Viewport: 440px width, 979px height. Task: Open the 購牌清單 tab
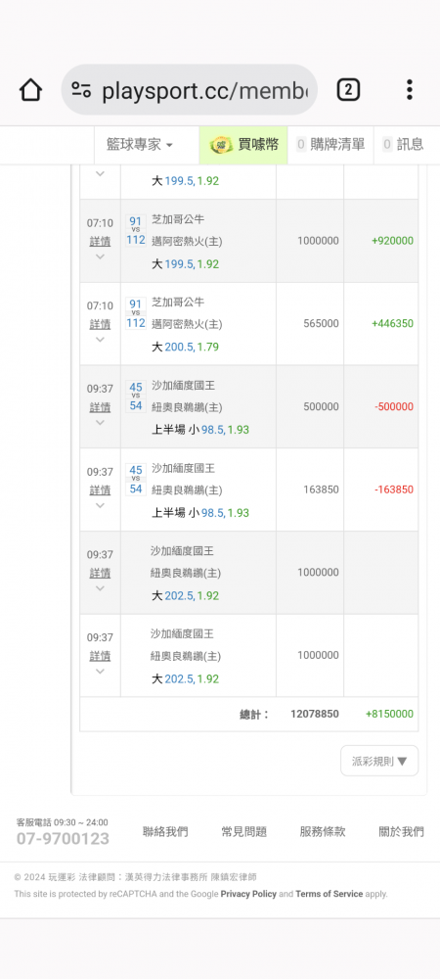coord(330,145)
